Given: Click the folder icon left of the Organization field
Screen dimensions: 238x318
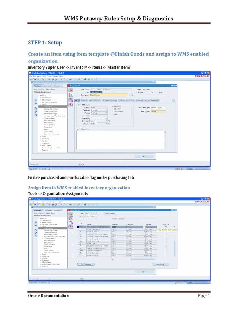Looking at the screenshot, I should coord(71,90).
